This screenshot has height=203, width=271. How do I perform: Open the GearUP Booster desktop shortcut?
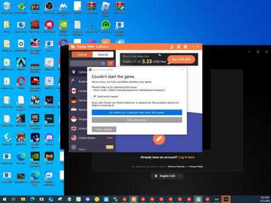35,140
